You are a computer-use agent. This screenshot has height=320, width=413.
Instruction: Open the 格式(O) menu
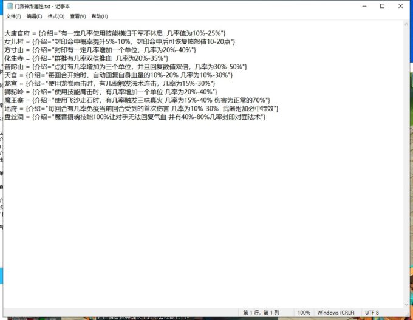pyautogui.click(x=56, y=16)
